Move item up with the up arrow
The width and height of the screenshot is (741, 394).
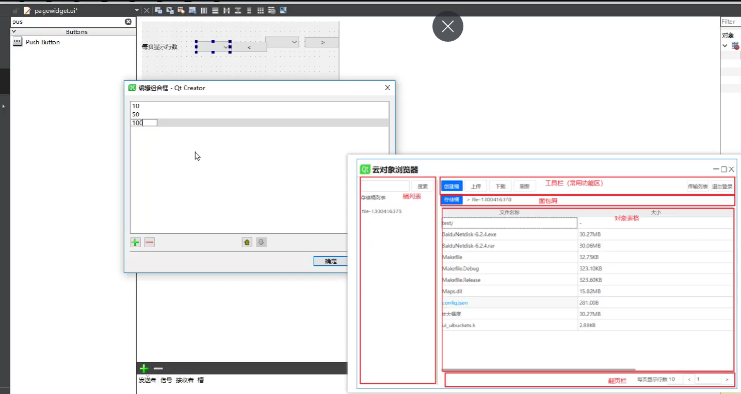[247, 242]
